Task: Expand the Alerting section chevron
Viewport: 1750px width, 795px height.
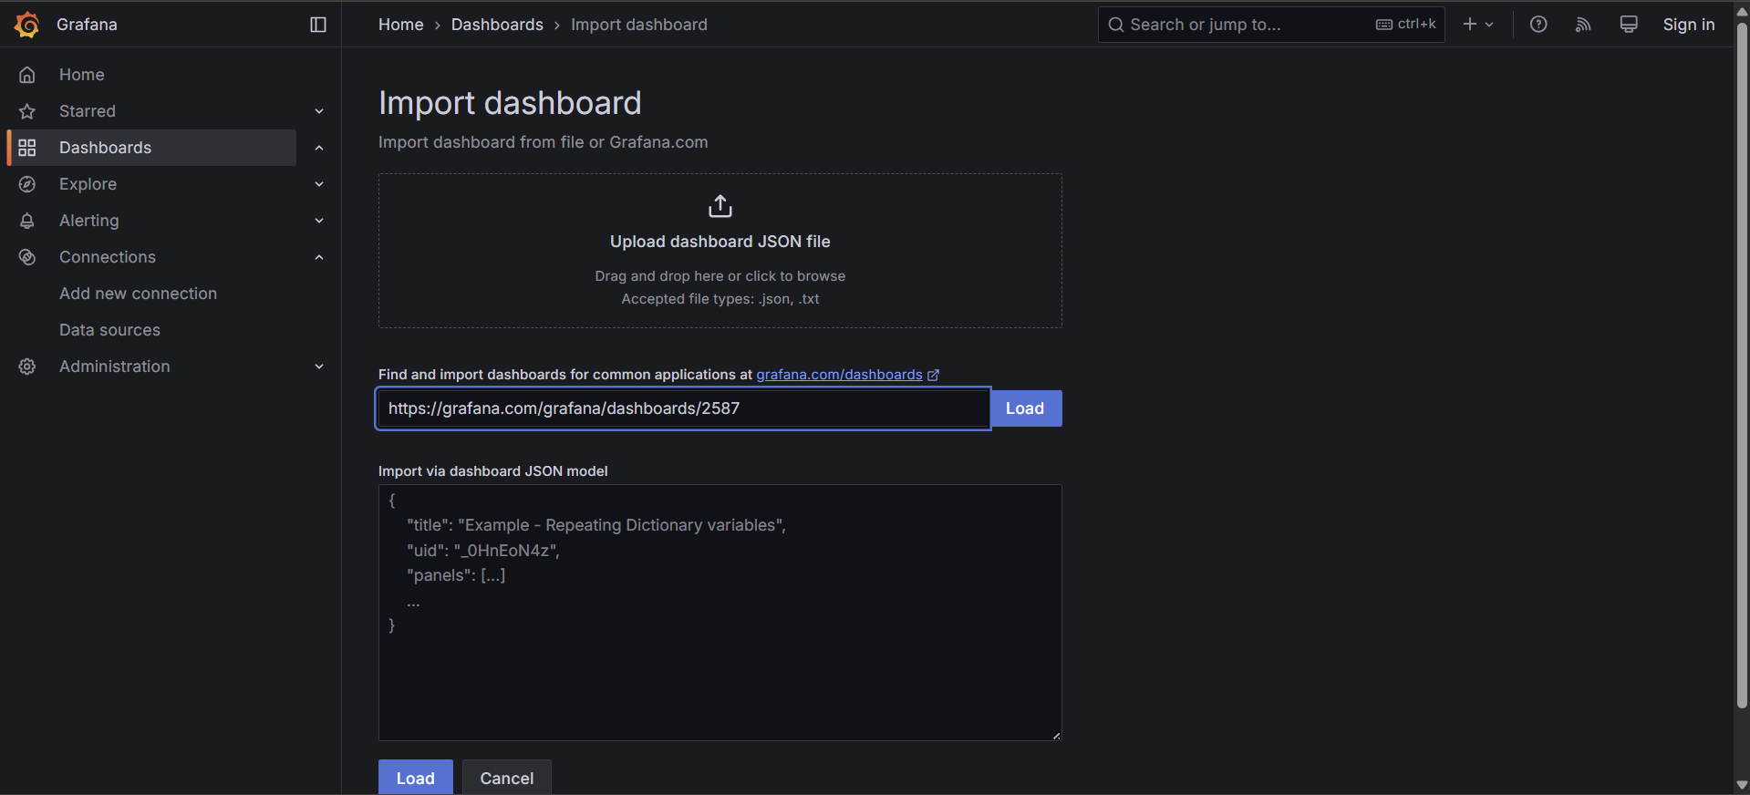Action: [319, 221]
